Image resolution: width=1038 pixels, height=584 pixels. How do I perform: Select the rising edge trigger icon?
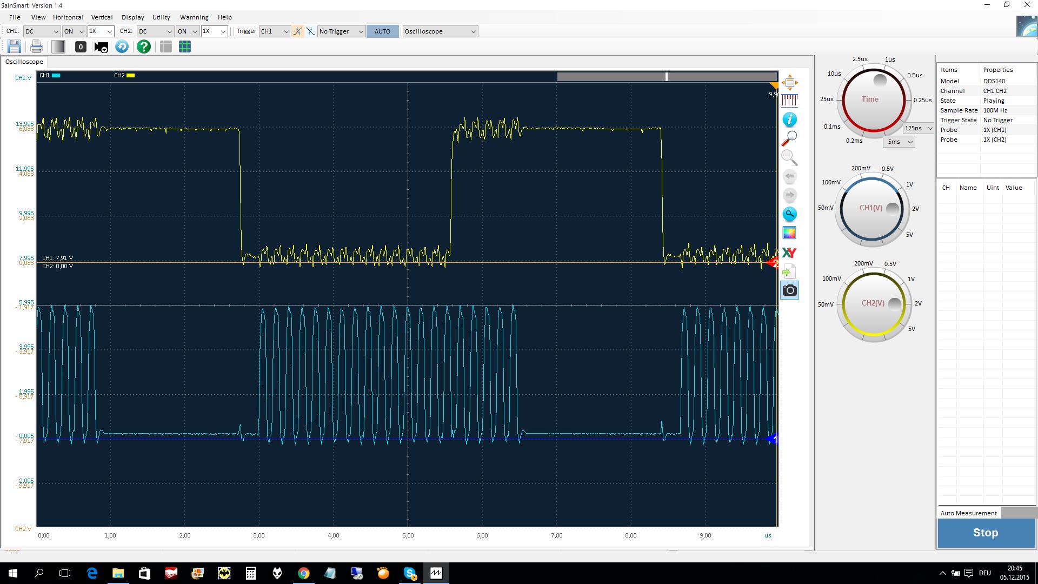click(298, 31)
